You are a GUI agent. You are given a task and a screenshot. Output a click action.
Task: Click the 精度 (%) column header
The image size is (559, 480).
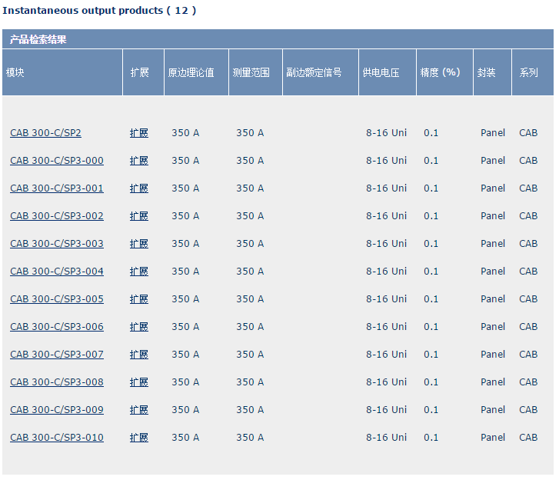click(x=440, y=72)
